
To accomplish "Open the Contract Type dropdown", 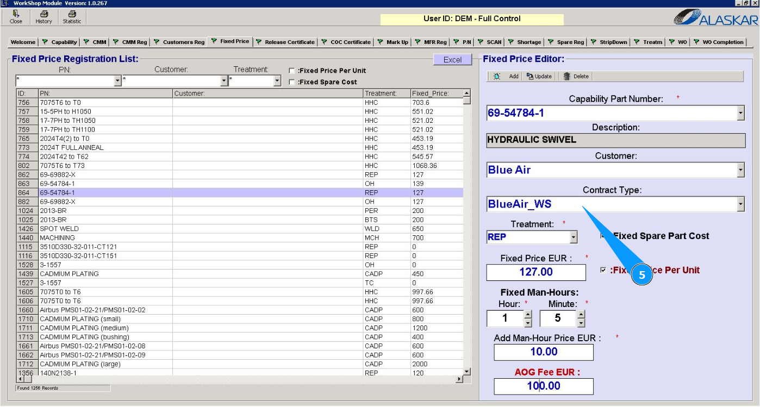I will tap(740, 204).
